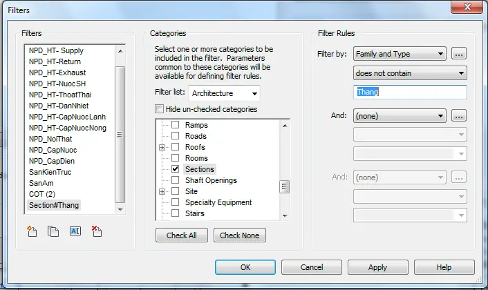Open parameter browse button beside Family and Type
488x290 pixels.
(x=458, y=54)
